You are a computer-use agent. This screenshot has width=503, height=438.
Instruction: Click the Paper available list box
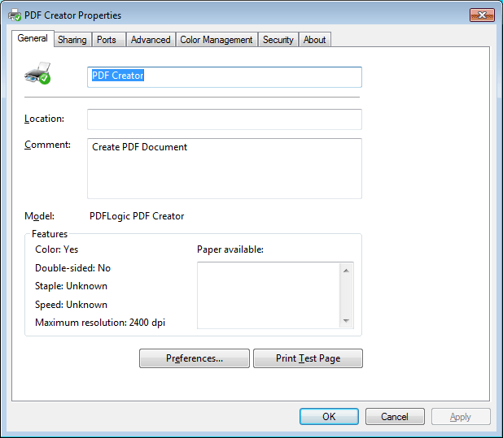[275, 295]
